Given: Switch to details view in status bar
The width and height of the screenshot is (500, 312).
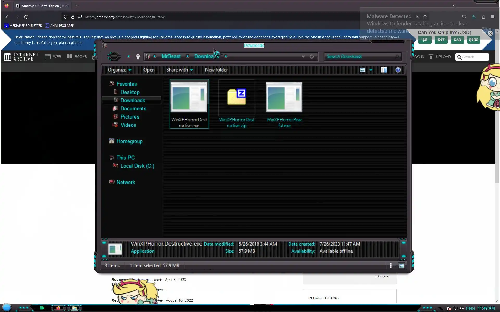Looking at the screenshot, I should (391, 265).
